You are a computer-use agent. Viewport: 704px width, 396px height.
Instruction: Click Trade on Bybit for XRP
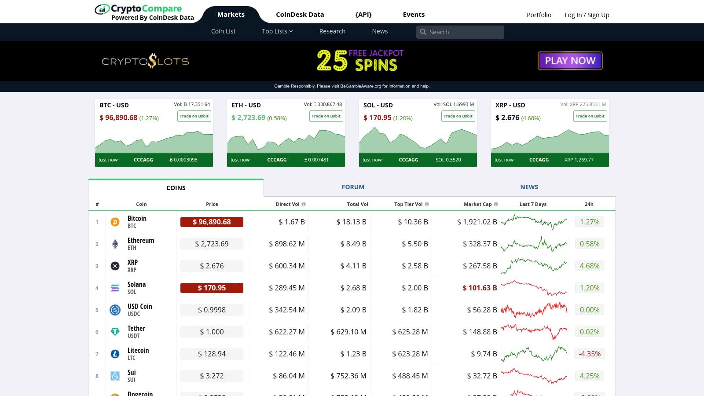[x=590, y=116]
